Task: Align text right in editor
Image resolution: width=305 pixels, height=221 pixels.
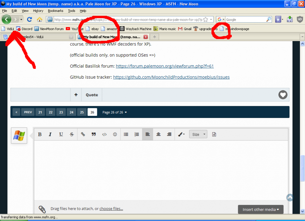Action: 169,134
